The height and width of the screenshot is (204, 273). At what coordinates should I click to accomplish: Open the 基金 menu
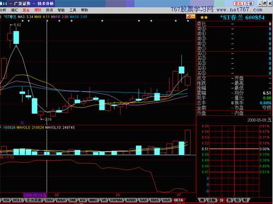[x=26, y=10]
